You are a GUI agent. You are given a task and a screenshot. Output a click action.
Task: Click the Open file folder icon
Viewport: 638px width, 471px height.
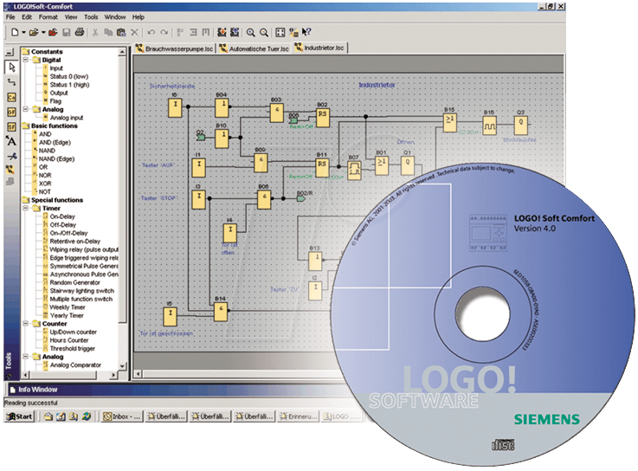tap(34, 32)
